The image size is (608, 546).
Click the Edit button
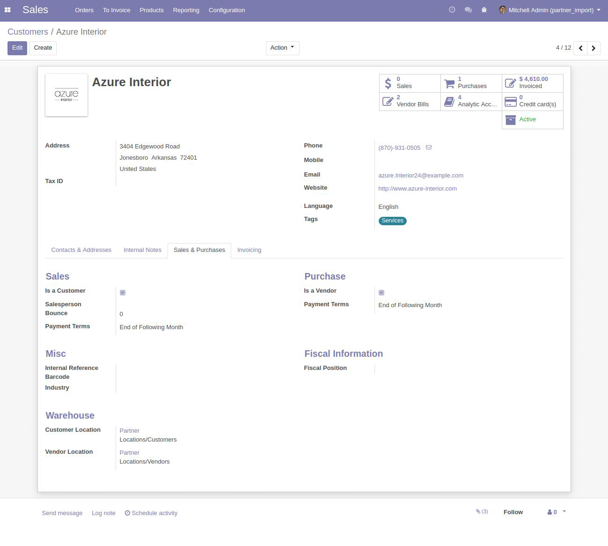click(x=17, y=48)
